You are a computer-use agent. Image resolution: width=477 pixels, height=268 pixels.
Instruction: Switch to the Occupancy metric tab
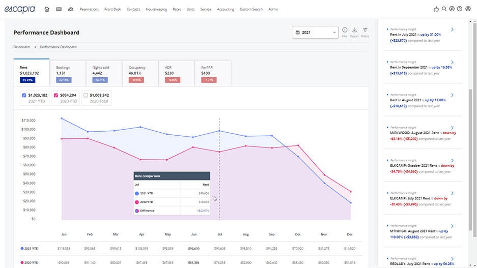[x=140, y=74]
